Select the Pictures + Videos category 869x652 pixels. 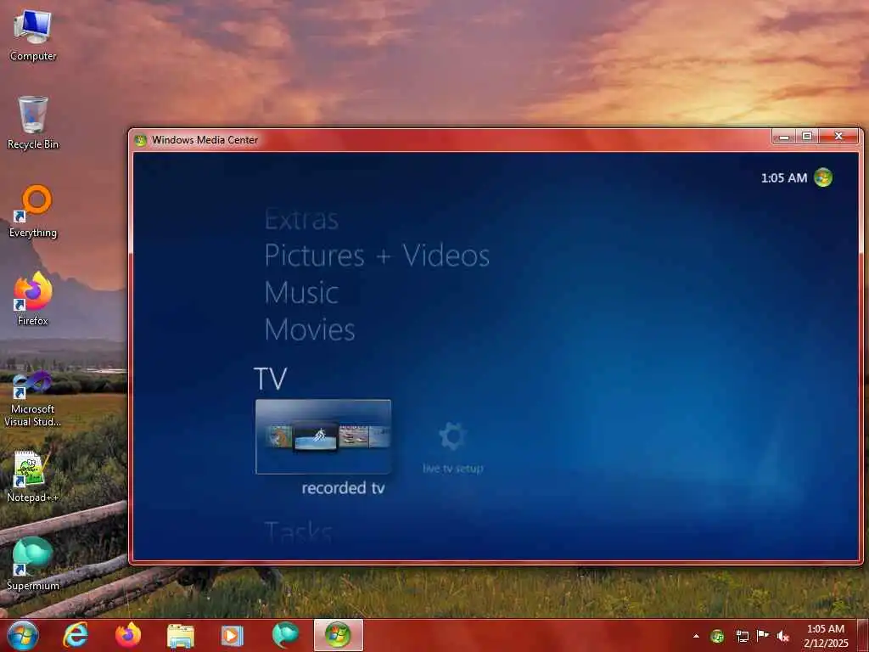[x=377, y=256]
